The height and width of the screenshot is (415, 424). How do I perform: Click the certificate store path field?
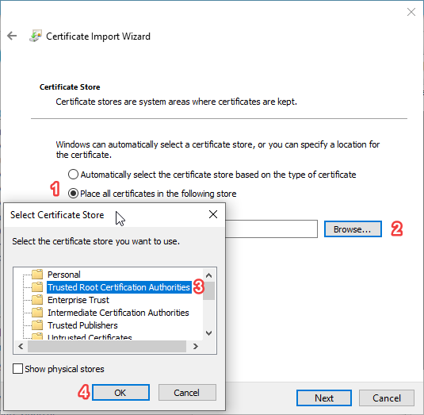tap(271, 229)
